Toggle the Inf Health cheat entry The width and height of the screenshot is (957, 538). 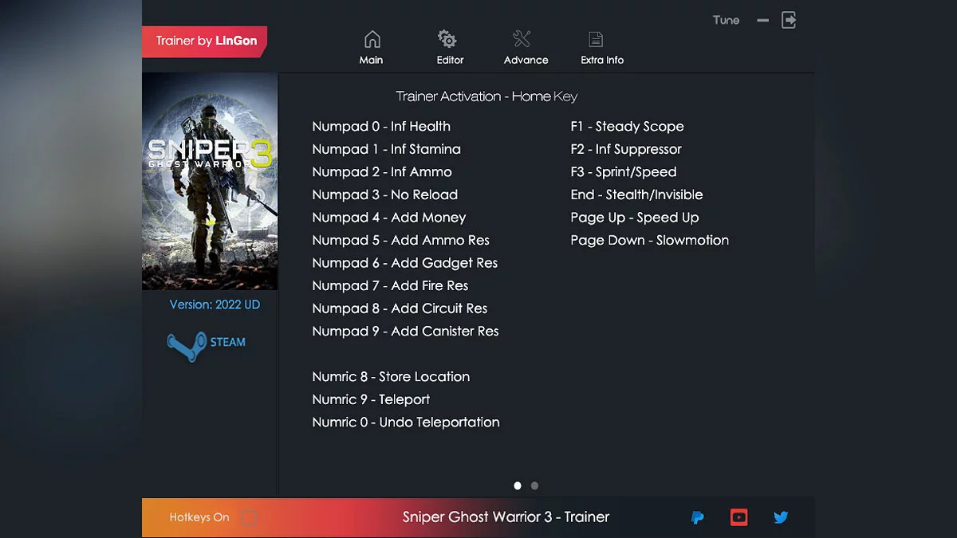pyautogui.click(x=381, y=126)
